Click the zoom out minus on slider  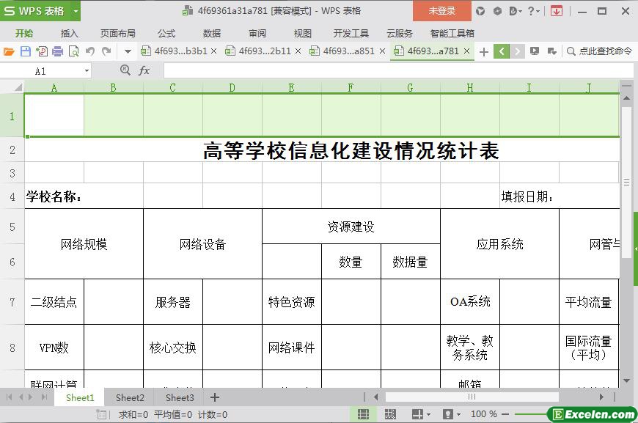tap(506, 414)
